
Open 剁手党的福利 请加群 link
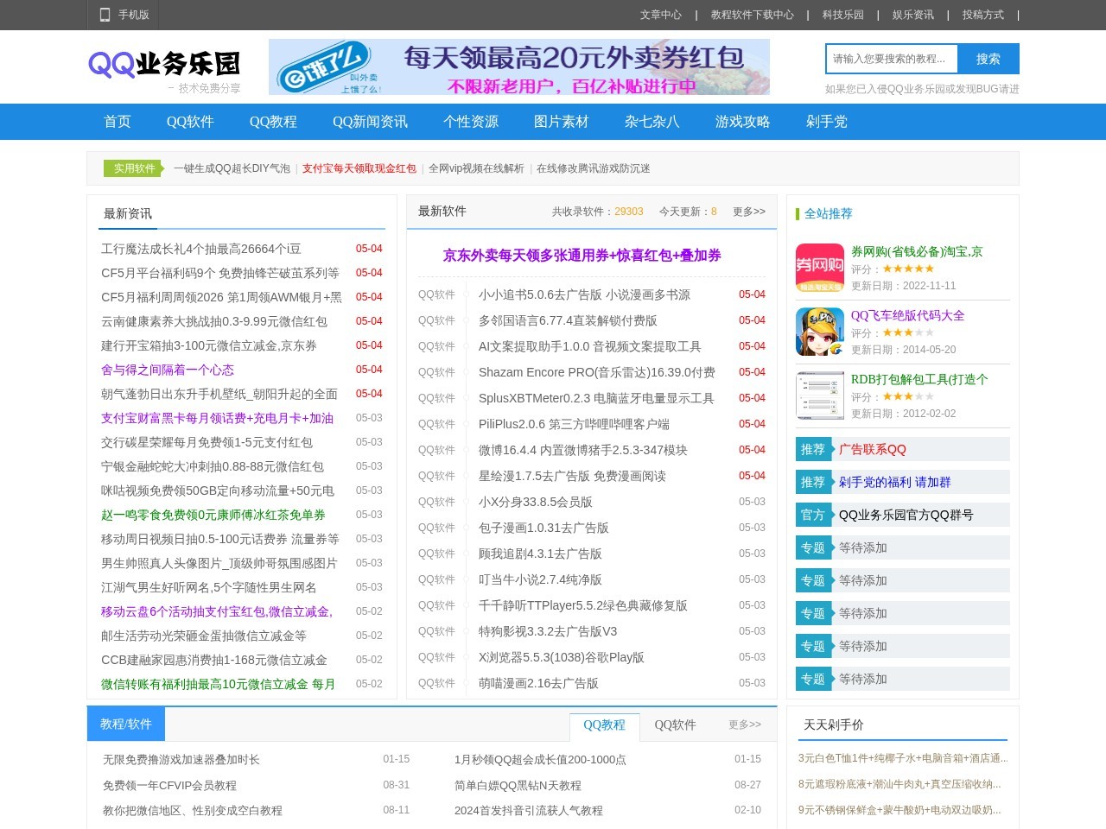click(895, 482)
